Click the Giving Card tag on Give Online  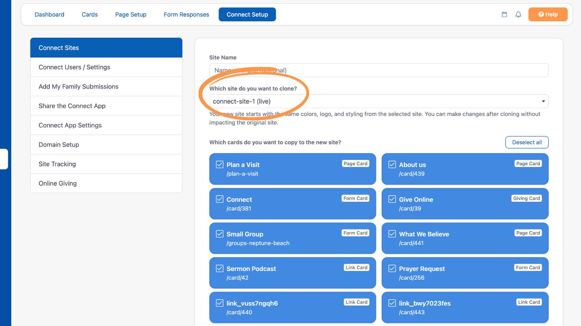pyautogui.click(x=527, y=198)
